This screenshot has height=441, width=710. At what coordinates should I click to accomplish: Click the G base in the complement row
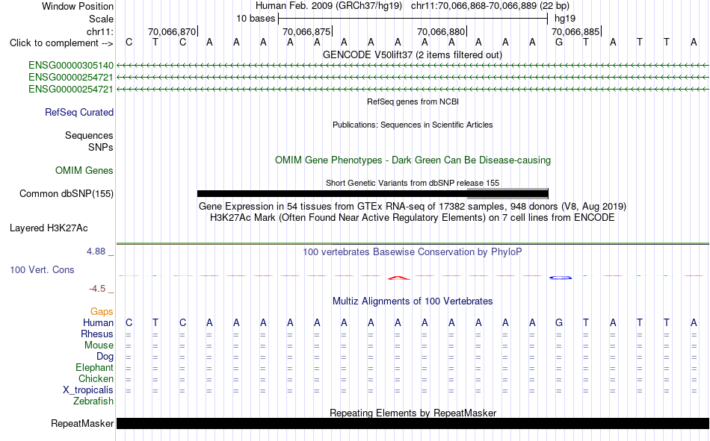point(559,43)
